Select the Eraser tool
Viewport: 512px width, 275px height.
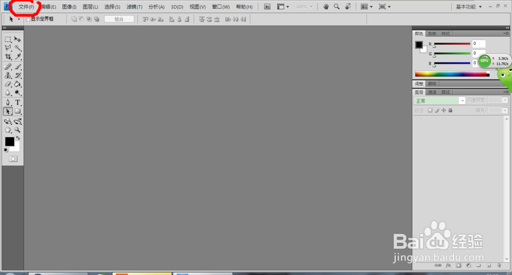pos(8,84)
